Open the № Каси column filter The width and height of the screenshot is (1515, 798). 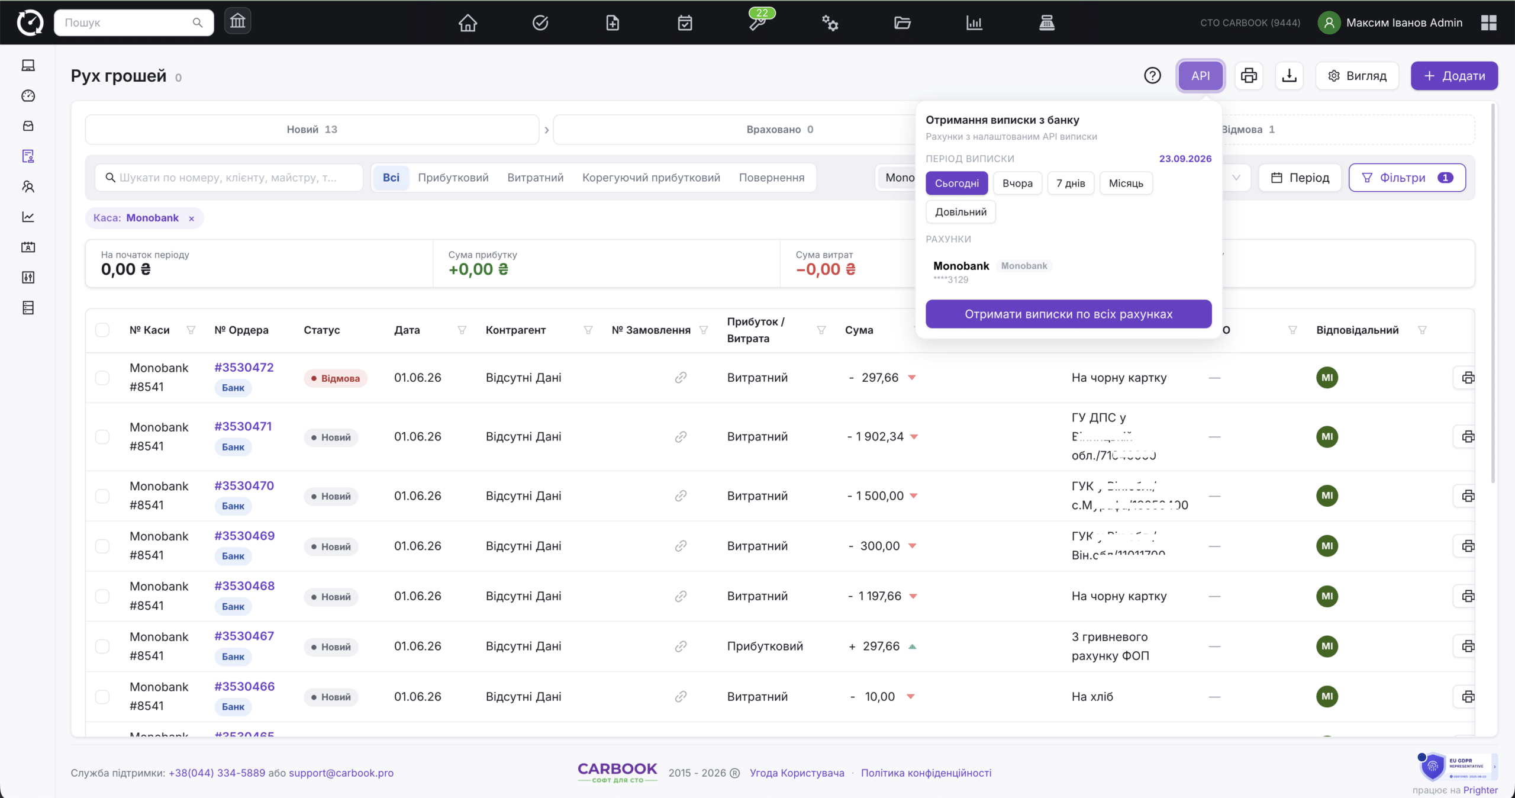click(x=191, y=330)
